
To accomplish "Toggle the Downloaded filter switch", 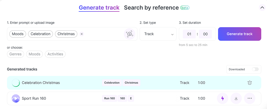I will 255,69.
